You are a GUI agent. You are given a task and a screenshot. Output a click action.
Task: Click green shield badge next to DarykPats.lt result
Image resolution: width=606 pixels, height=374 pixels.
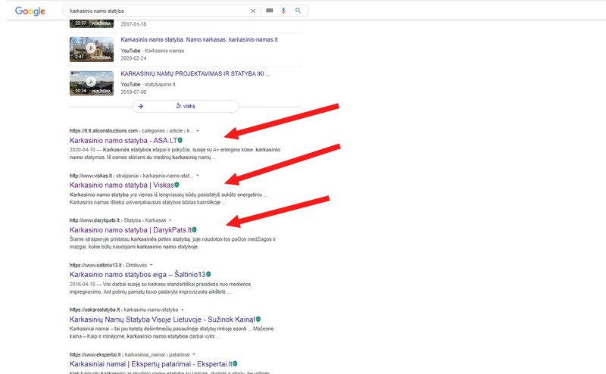pos(195,229)
